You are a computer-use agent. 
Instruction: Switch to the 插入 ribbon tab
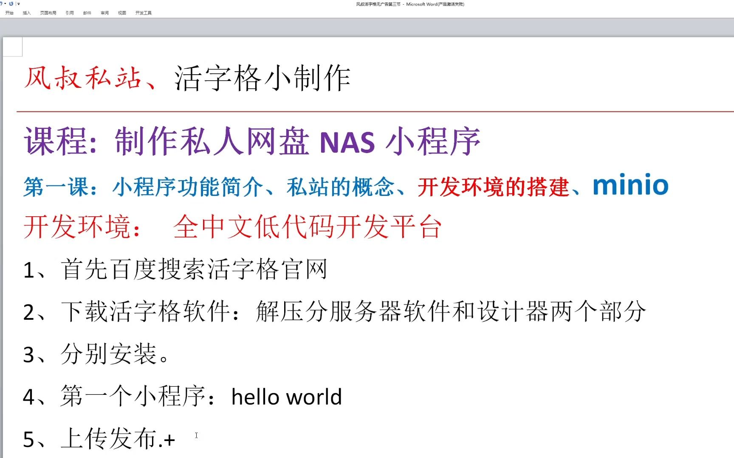pyautogui.click(x=27, y=13)
